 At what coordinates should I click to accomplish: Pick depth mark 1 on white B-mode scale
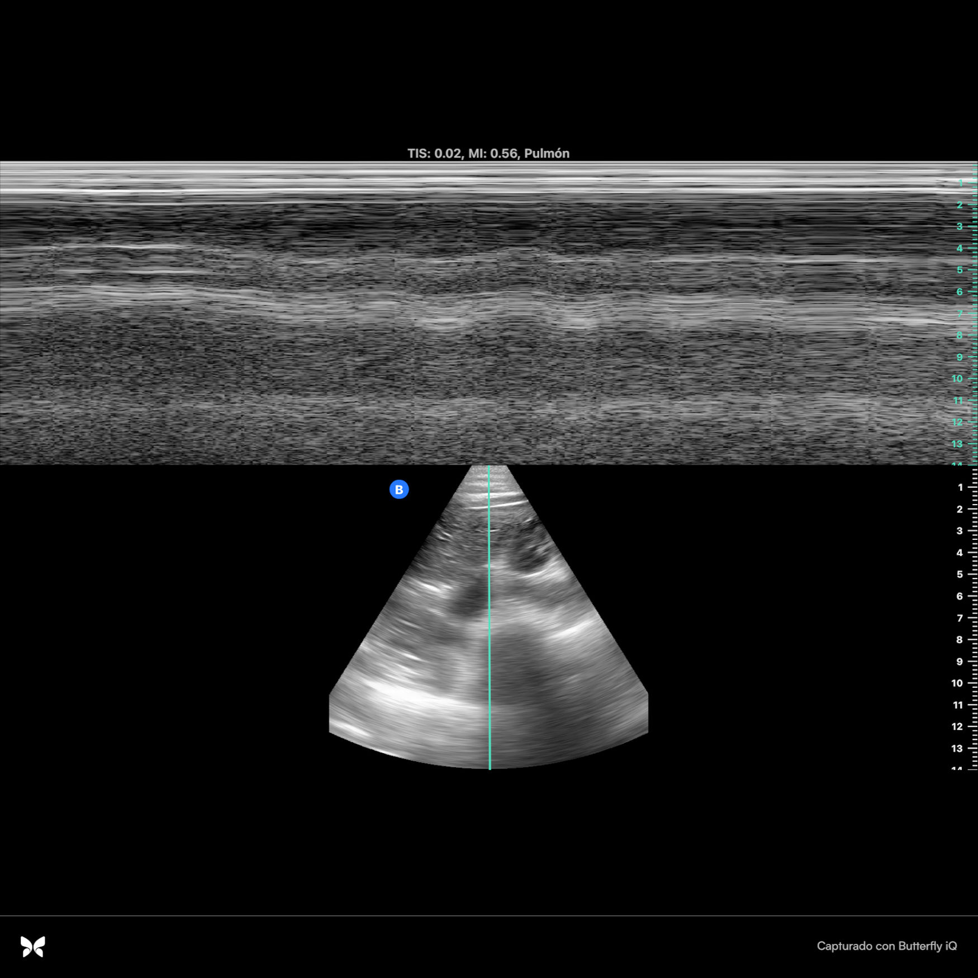pyautogui.click(x=960, y=487)
